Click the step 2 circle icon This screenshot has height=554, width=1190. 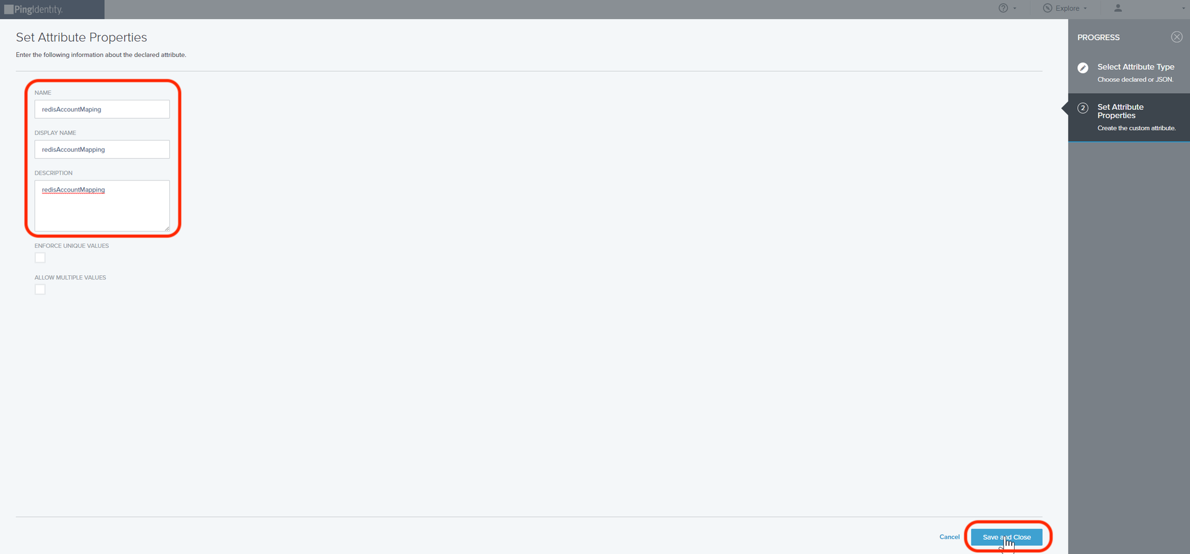[1083, 108]
